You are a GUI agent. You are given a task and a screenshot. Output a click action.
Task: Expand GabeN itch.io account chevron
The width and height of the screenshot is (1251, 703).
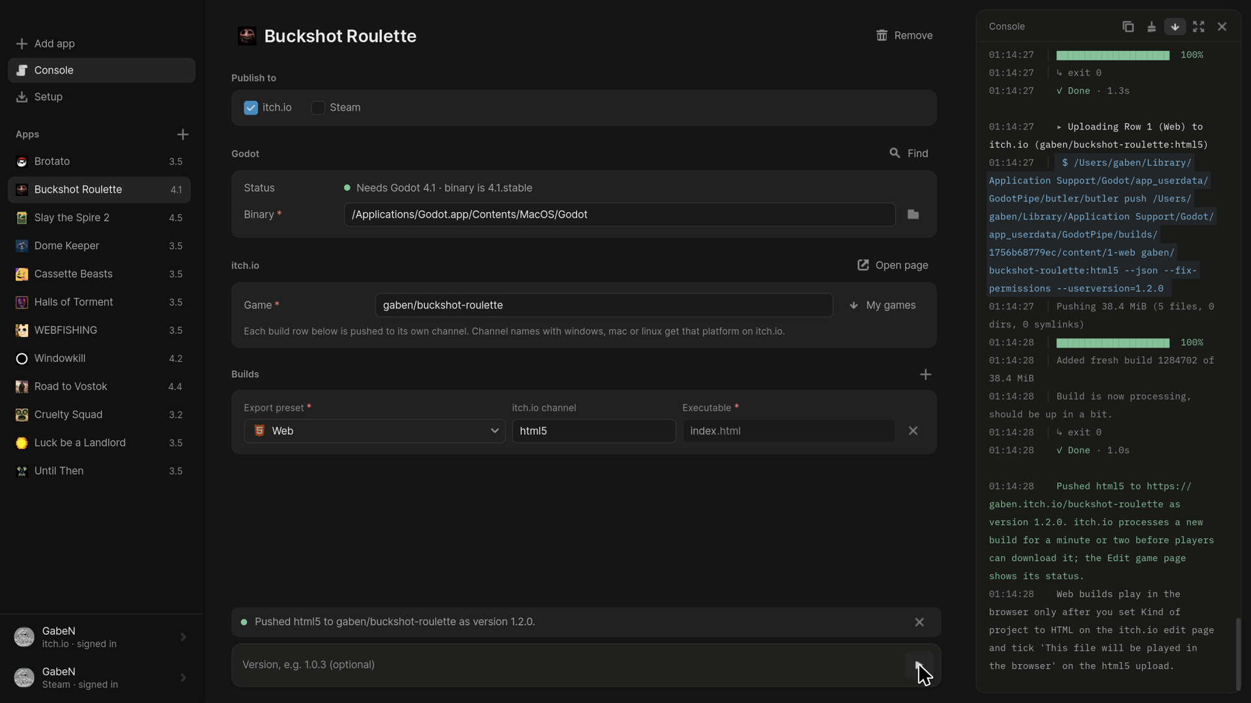pos(183,637)
